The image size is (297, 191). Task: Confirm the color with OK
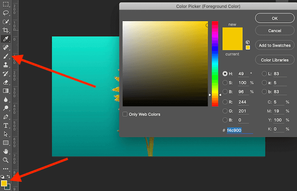tap(274, 18)
